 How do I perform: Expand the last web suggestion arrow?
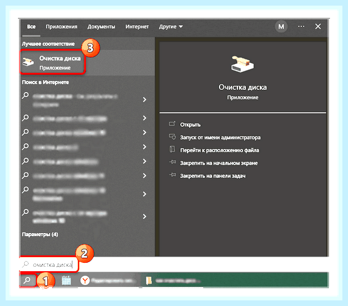click(x=145, y=216)
